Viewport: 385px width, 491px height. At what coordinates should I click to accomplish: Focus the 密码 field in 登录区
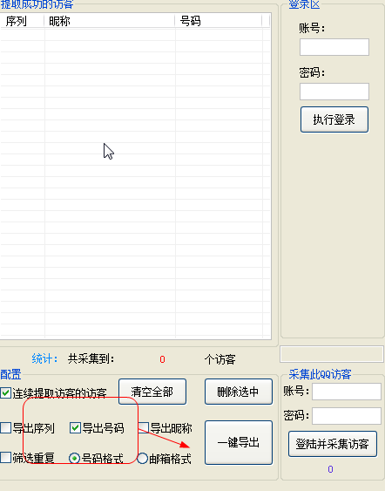pyautogui.click(x=334, y=92)
